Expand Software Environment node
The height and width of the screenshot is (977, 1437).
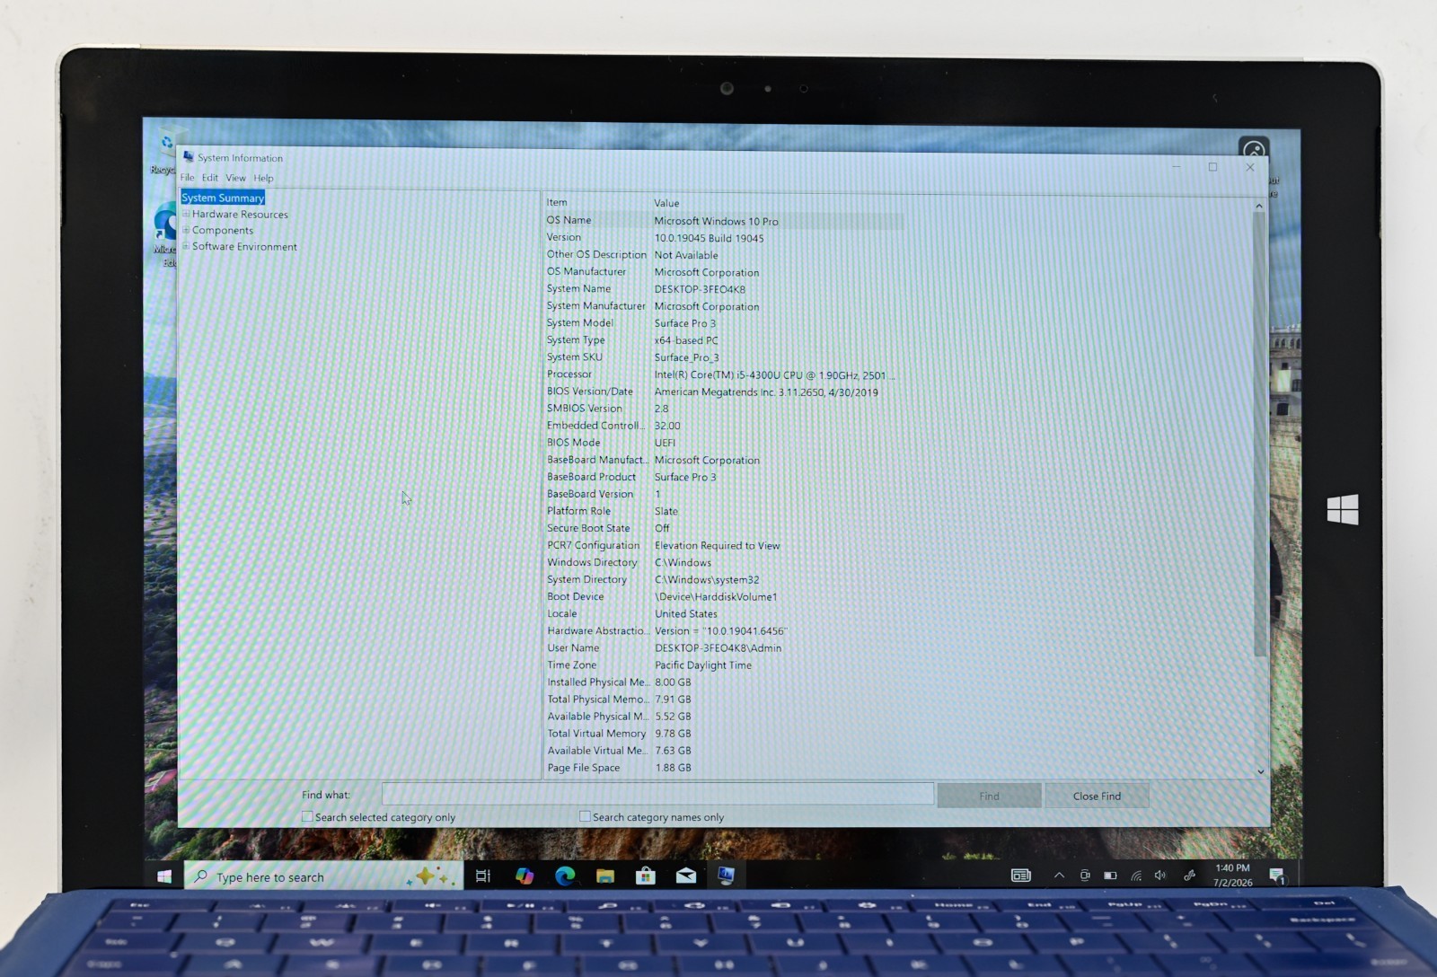186,246
